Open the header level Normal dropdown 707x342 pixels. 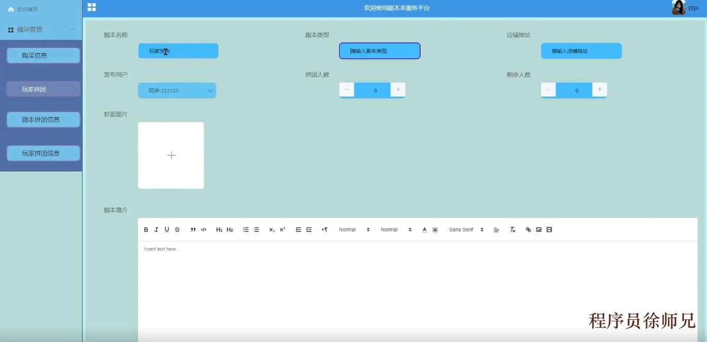pyautogui.click(x=396, y=229)
